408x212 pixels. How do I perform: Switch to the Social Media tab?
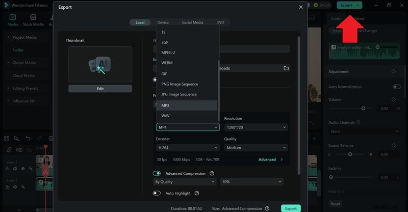[192, 22]
